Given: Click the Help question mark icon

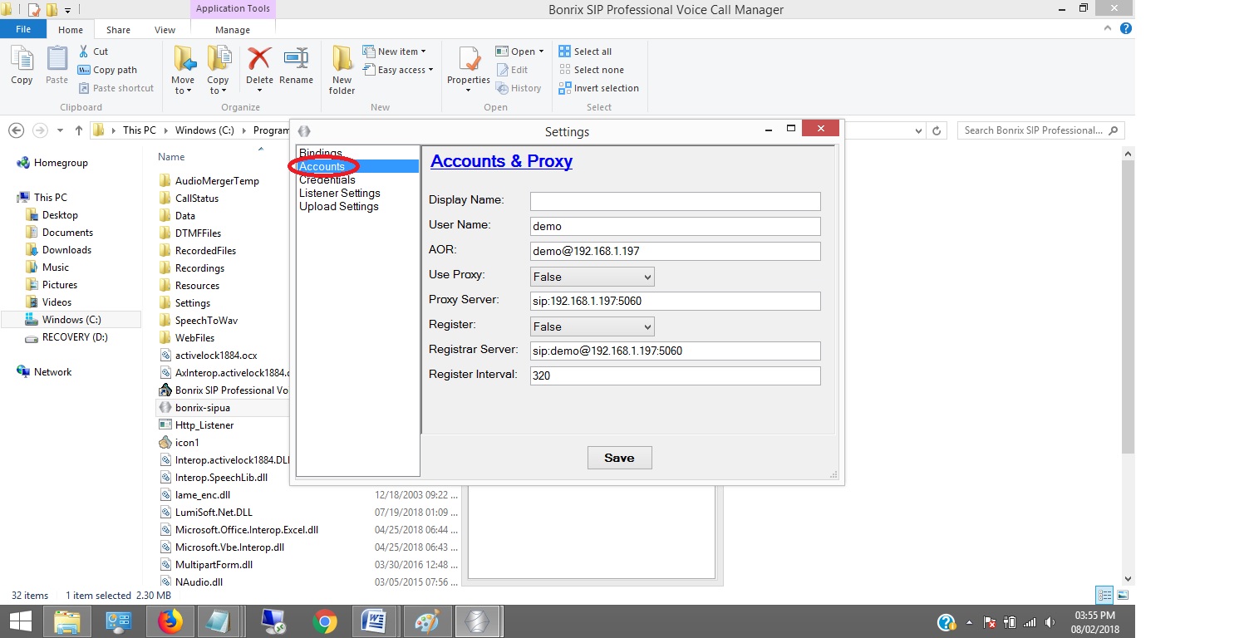Looking at the screenshot, I should tap(1126, 29).
